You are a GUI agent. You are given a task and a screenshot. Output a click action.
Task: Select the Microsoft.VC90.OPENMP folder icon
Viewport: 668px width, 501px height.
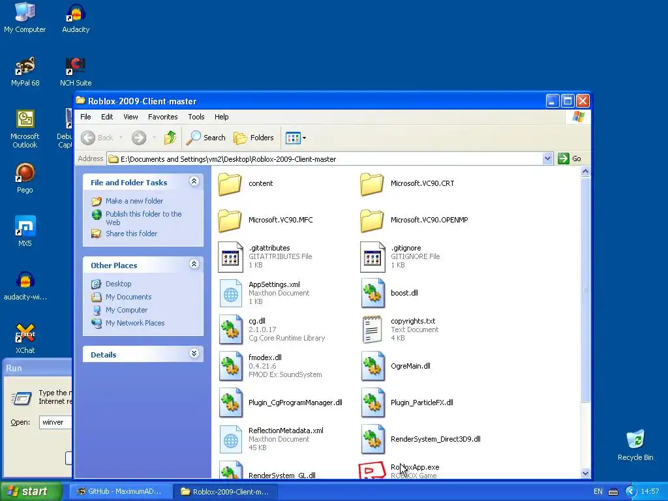[x=372, y=220]
